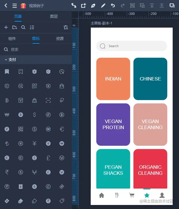Viewport: 179px width, 209px height.
Task: Click the overlapping squares icon in toolbar
Action: coord(172,5)
